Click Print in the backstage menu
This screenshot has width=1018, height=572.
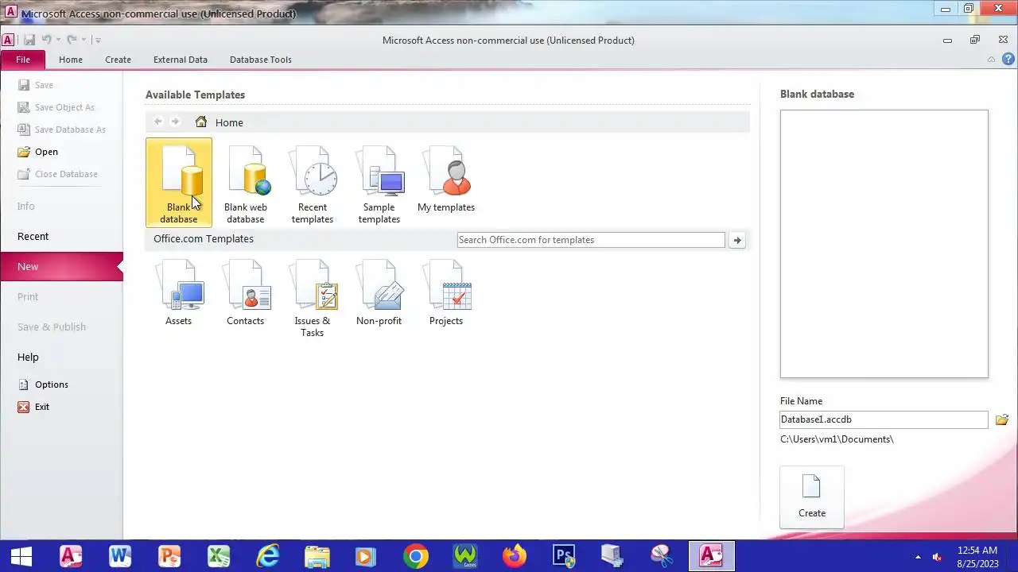[61, 297]
